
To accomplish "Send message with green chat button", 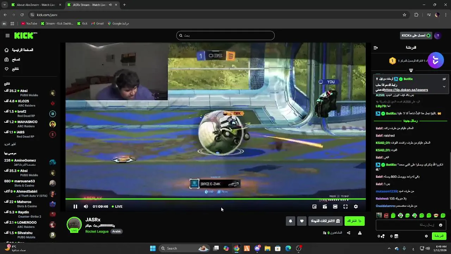I will [x=439, y=236].
